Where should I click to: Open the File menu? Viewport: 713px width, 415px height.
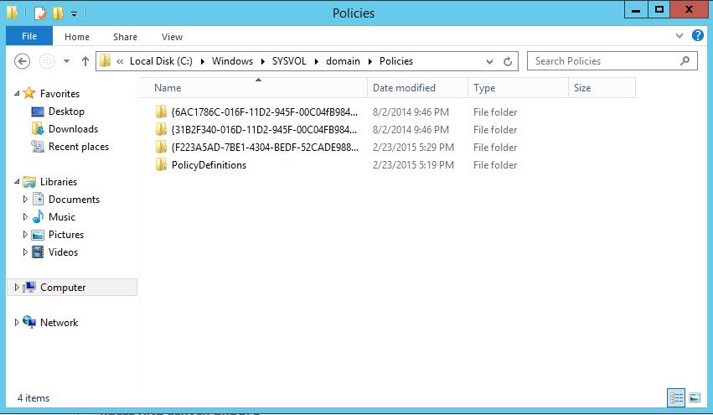(x=29, y=36)
